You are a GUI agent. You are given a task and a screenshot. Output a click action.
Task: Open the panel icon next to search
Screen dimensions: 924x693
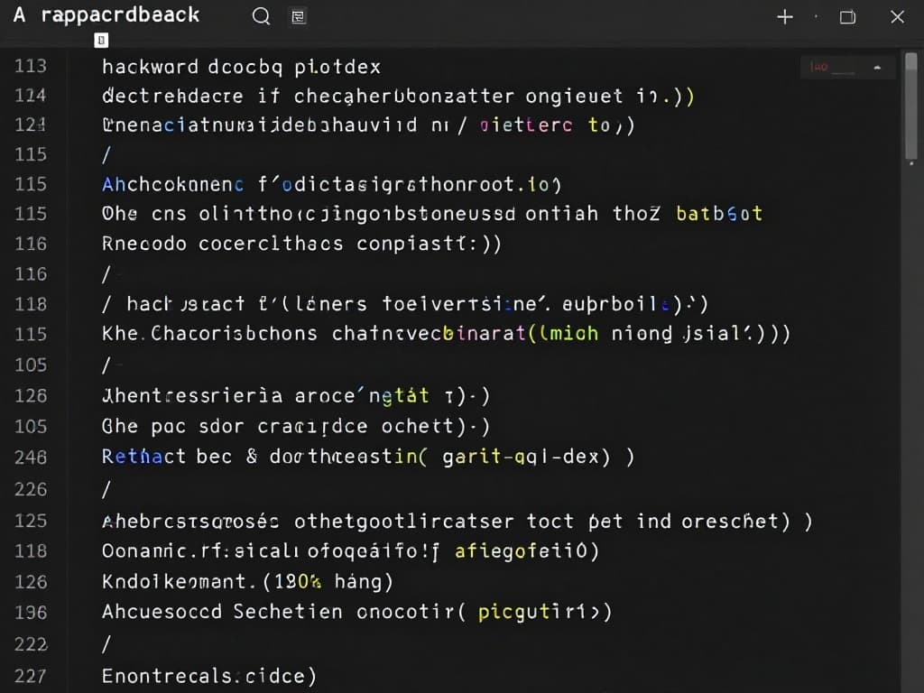(x=298, y=16)
